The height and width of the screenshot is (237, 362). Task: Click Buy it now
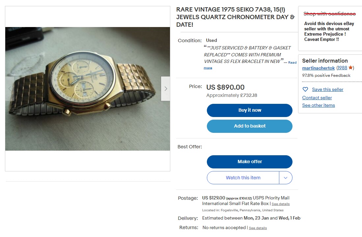click(x=249, y=110)
